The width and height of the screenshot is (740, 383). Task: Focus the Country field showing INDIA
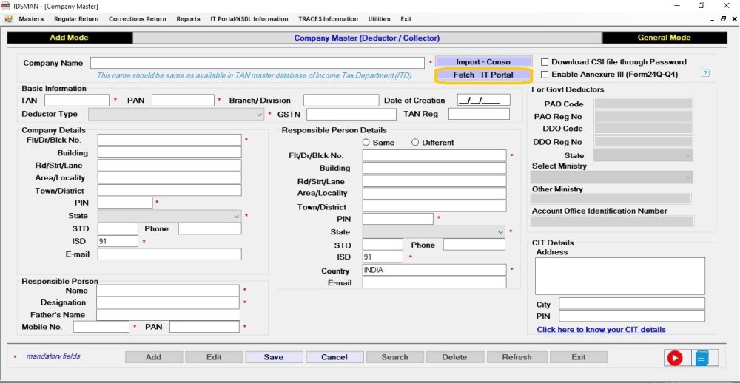[434, 271]
